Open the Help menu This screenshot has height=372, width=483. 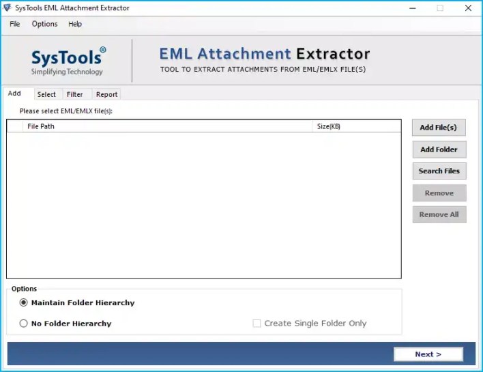[75, 24]
